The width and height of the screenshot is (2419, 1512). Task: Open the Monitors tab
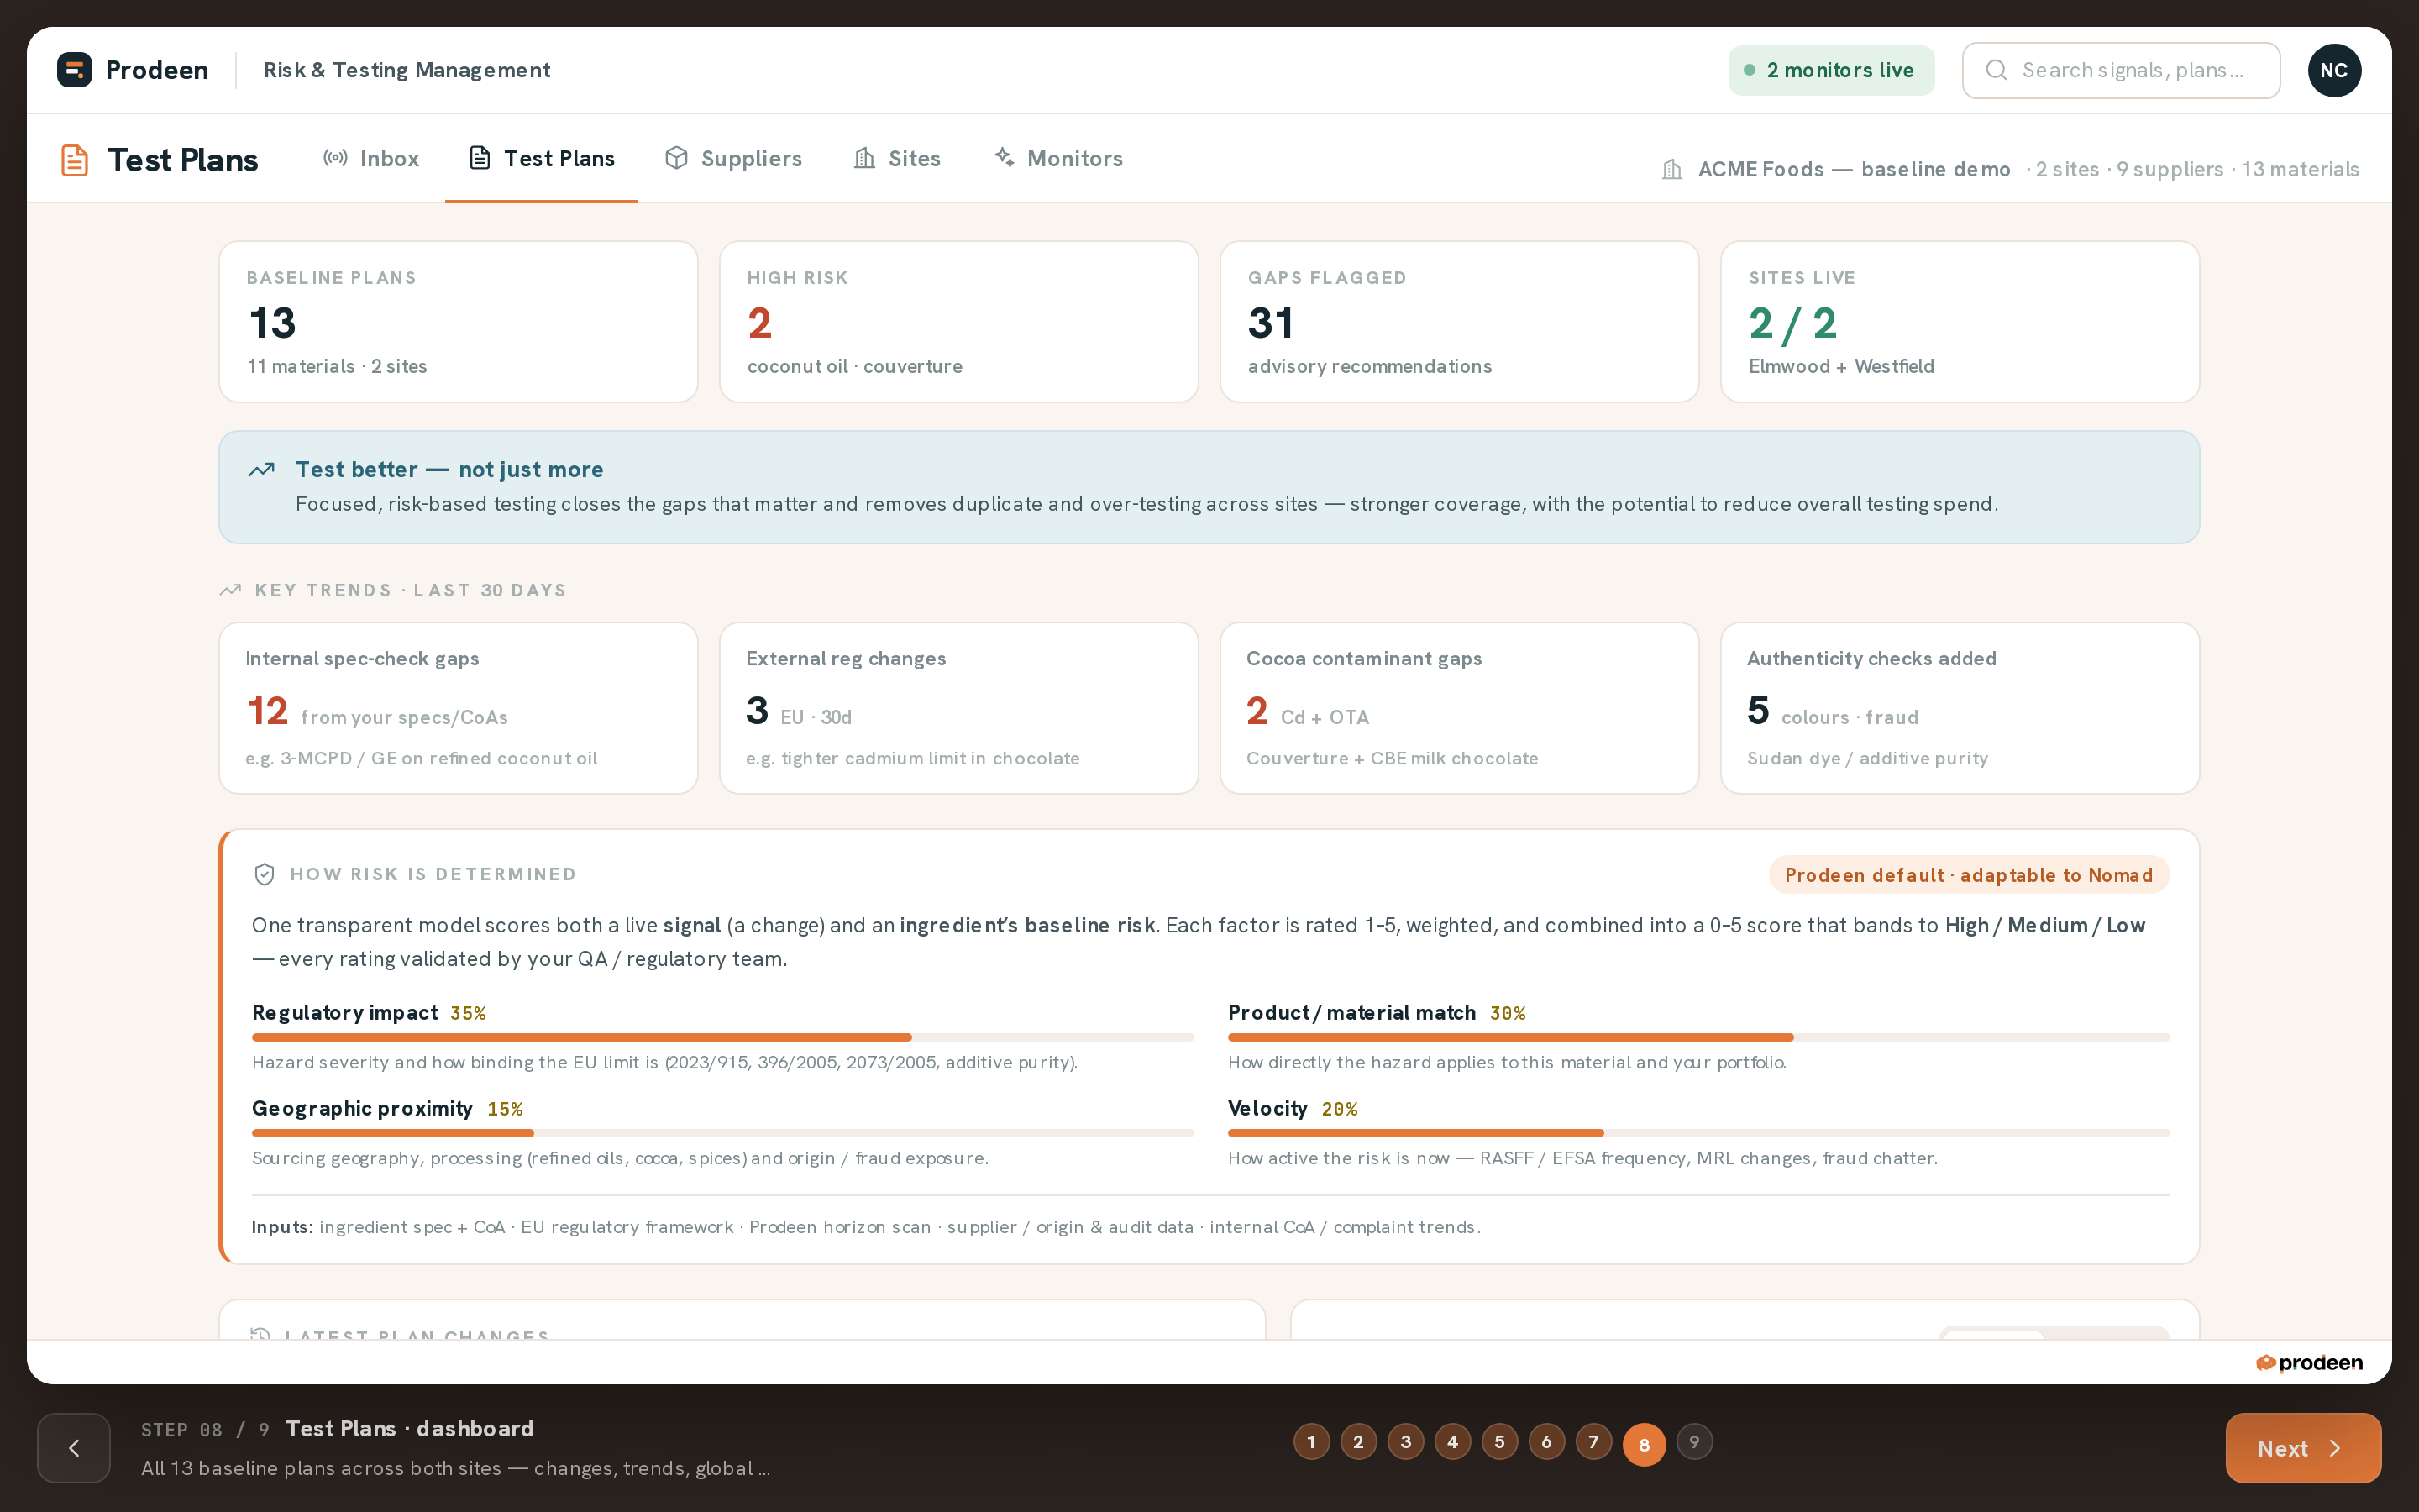[x=1058, y=158]
